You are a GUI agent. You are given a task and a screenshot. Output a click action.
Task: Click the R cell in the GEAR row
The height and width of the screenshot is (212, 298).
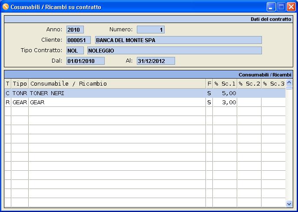coord(8,102)
